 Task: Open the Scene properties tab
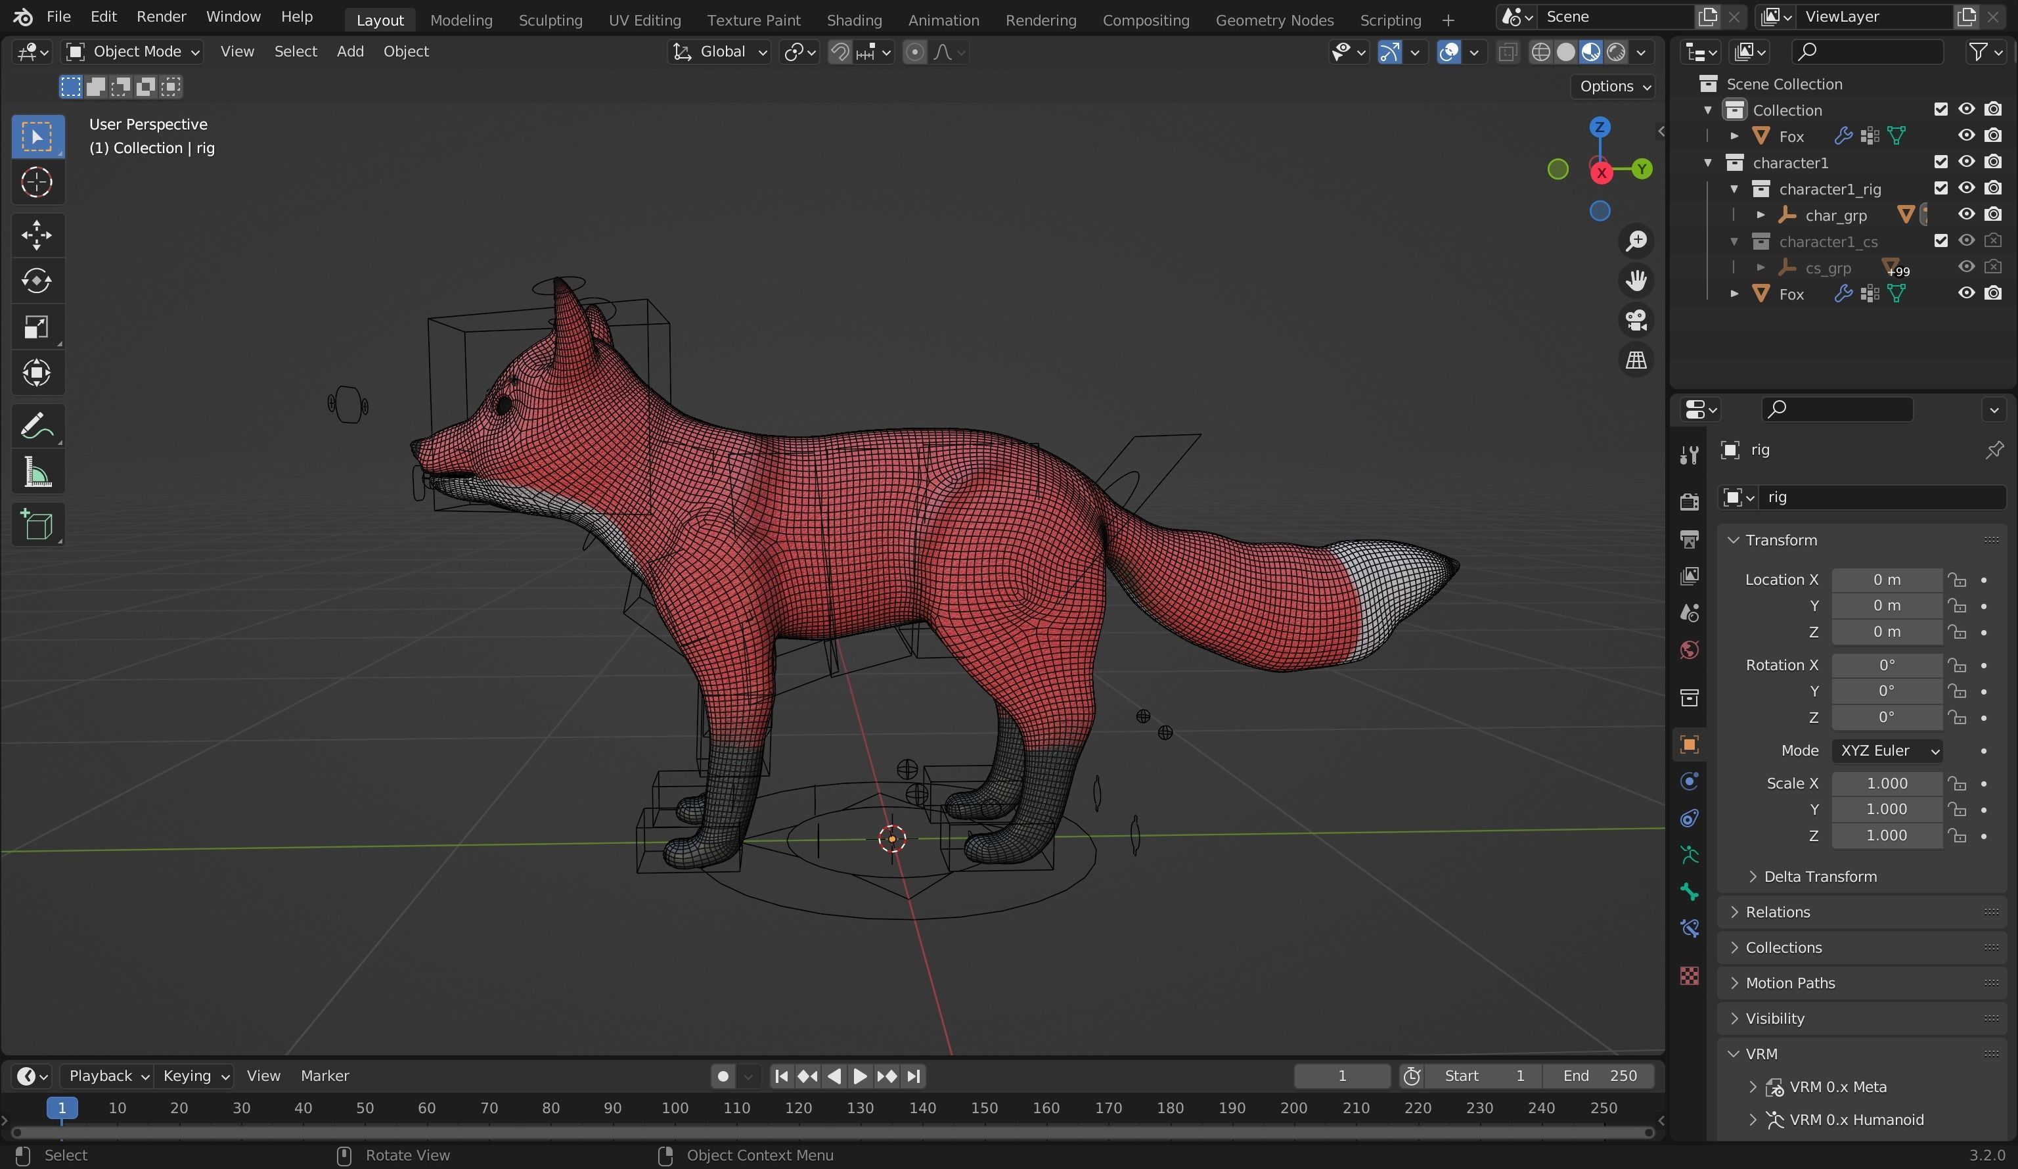tap(1689, 613)
